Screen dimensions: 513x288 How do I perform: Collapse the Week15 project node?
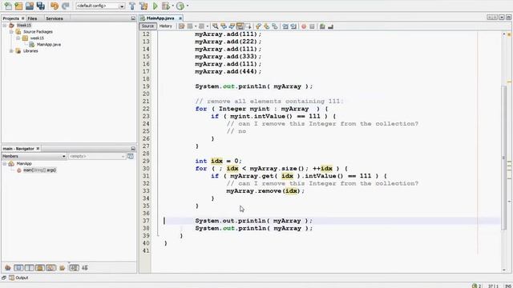(5, 25)
